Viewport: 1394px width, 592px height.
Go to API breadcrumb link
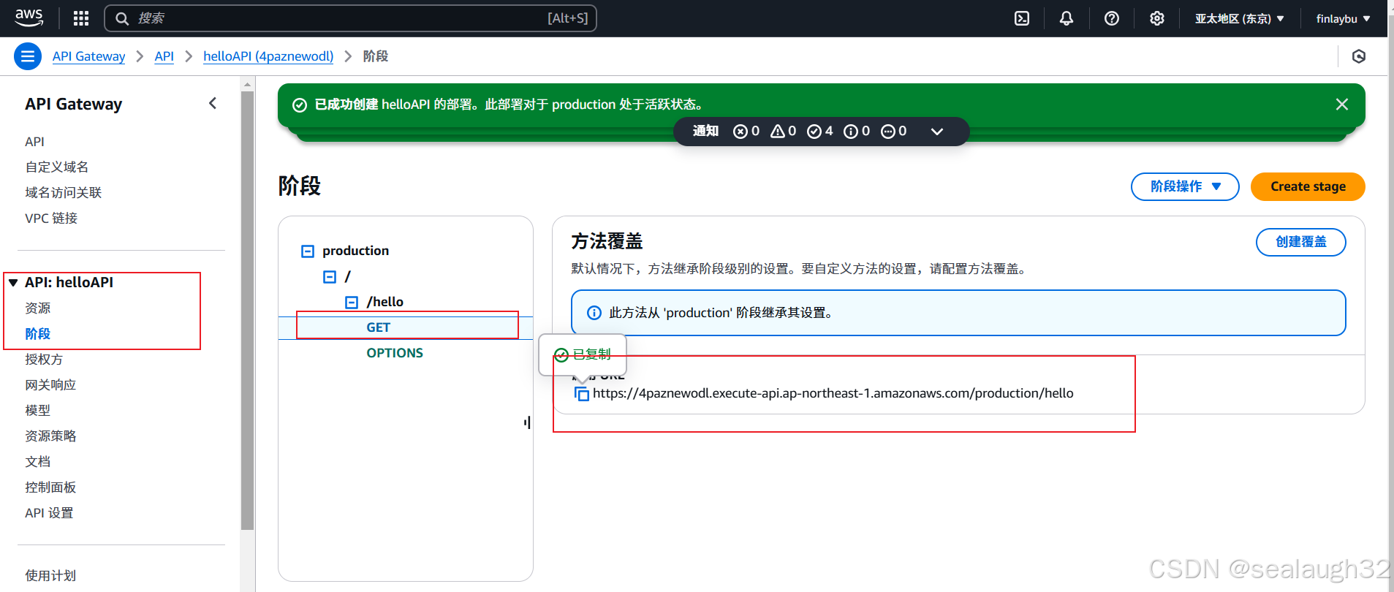(x=164, y=56)
